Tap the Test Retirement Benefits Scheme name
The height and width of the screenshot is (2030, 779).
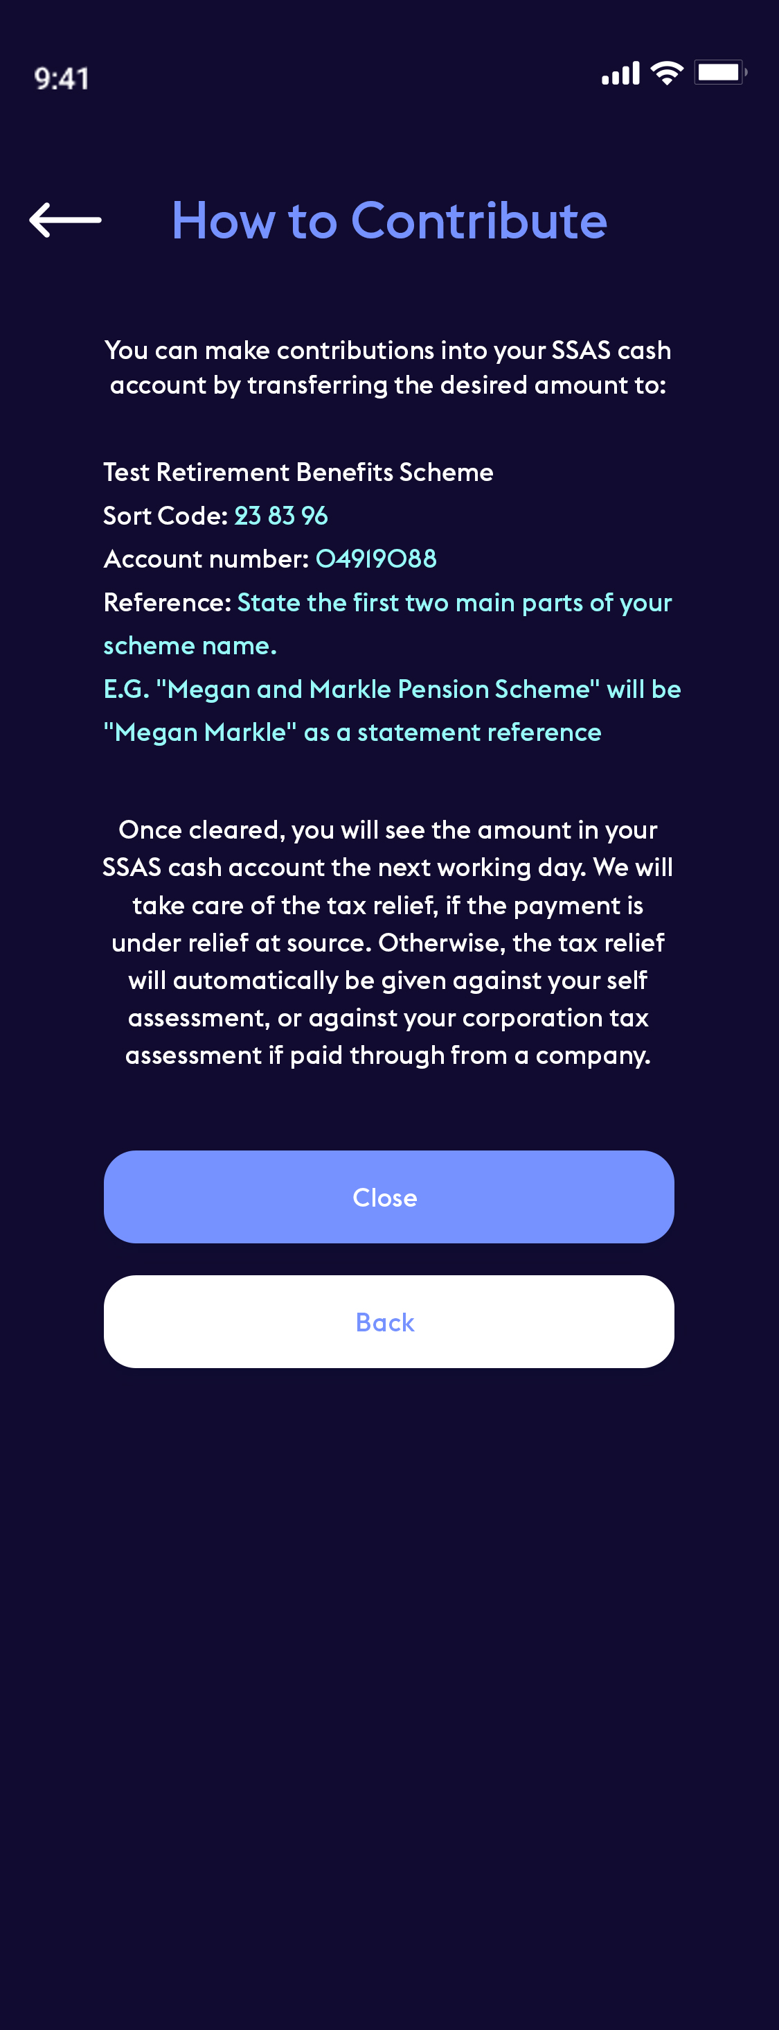[298, 472]
